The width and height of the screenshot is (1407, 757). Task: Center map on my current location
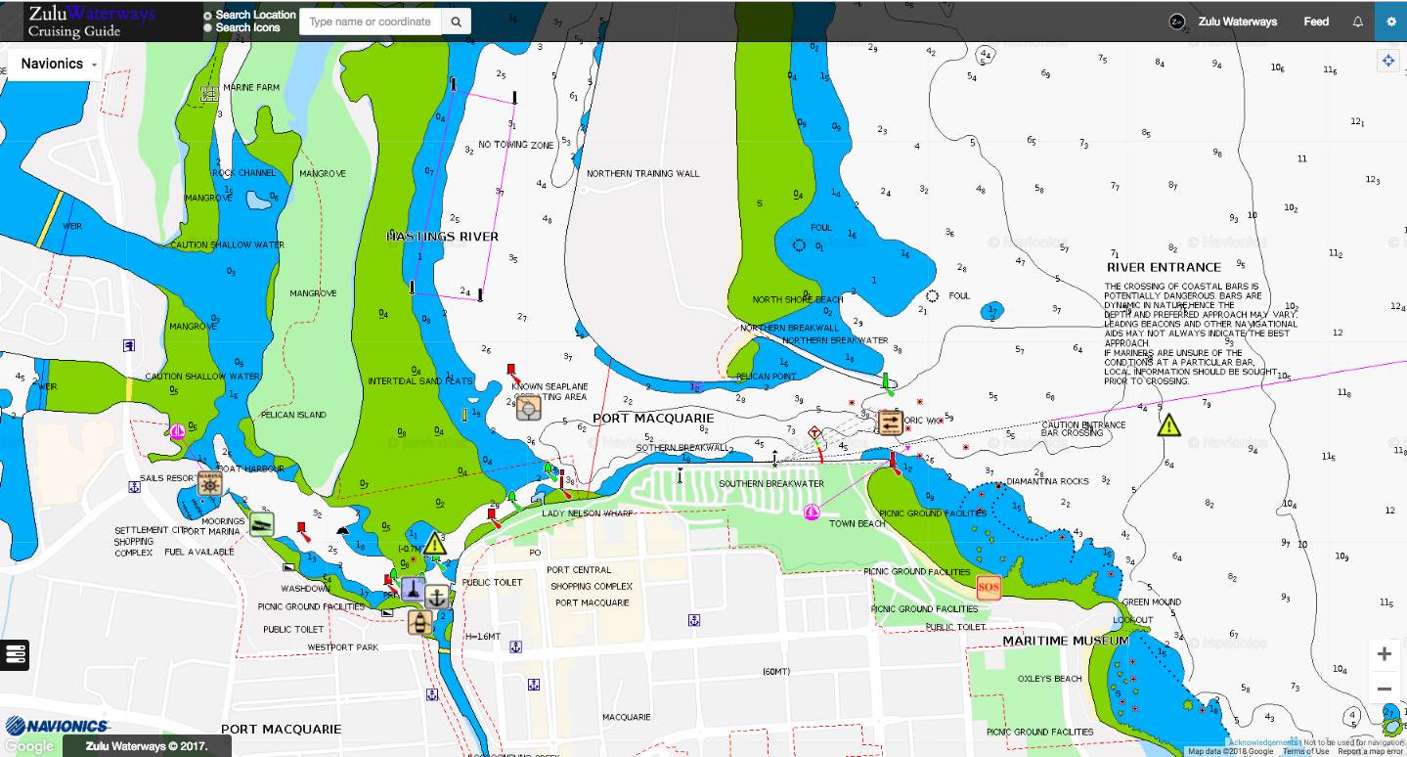1387,62
